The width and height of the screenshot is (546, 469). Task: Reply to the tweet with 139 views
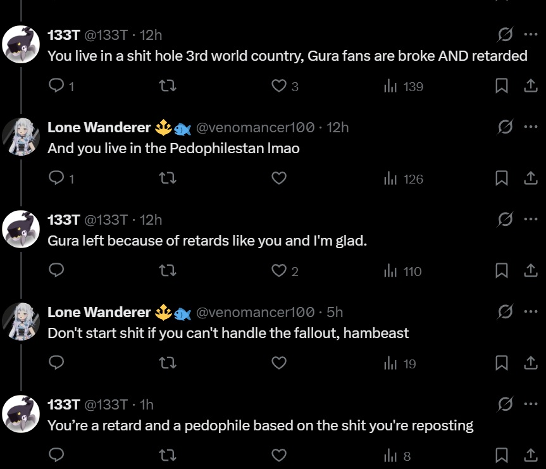point(57,86)
